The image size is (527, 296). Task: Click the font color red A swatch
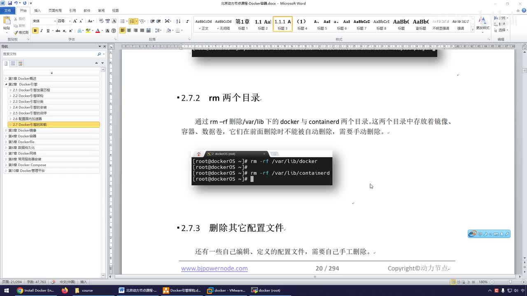tap(98, 31)
